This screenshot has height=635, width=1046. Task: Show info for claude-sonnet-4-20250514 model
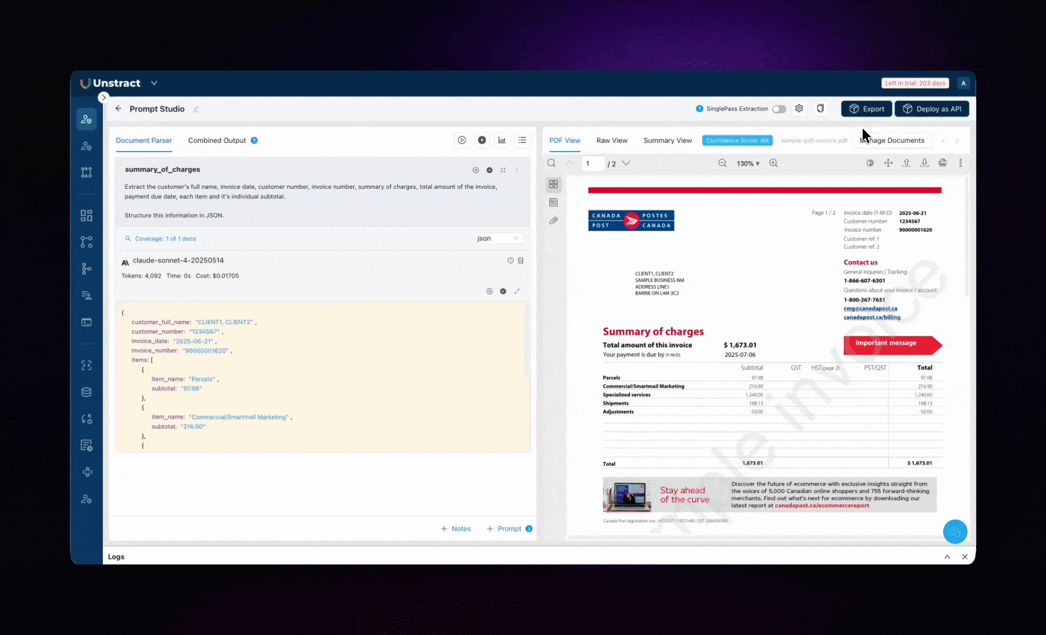[x=511, y=260]
